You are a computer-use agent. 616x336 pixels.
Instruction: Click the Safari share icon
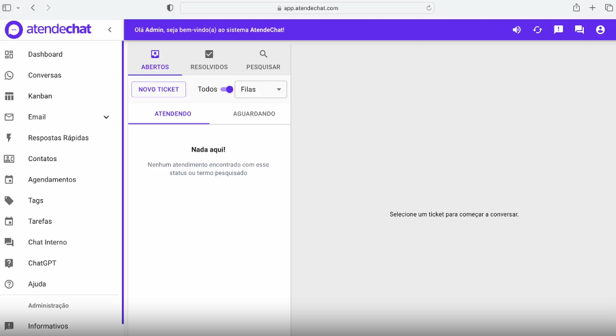point(576,8)
